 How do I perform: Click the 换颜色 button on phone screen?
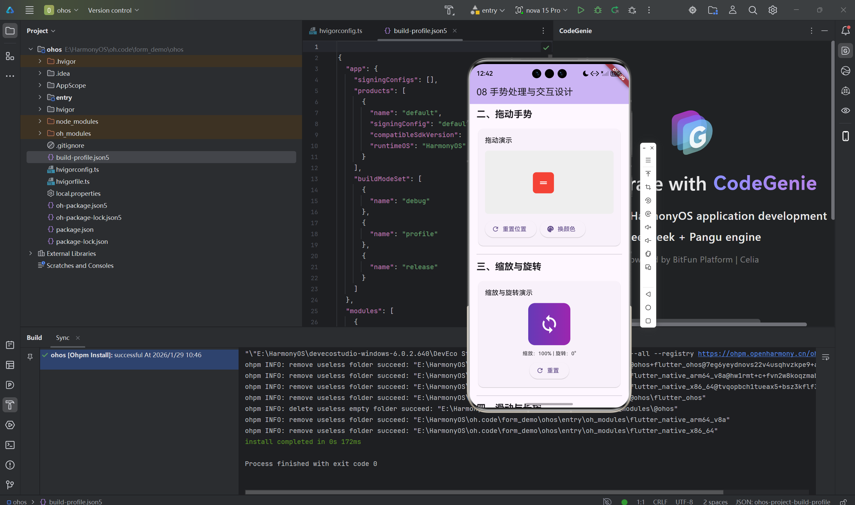pos(562,229)
